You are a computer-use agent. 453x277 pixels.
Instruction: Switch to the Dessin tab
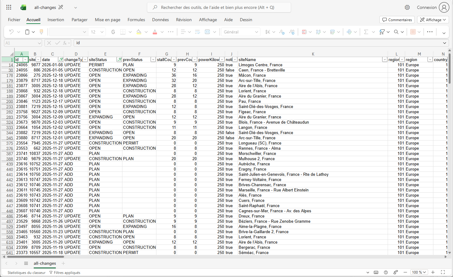246,20
